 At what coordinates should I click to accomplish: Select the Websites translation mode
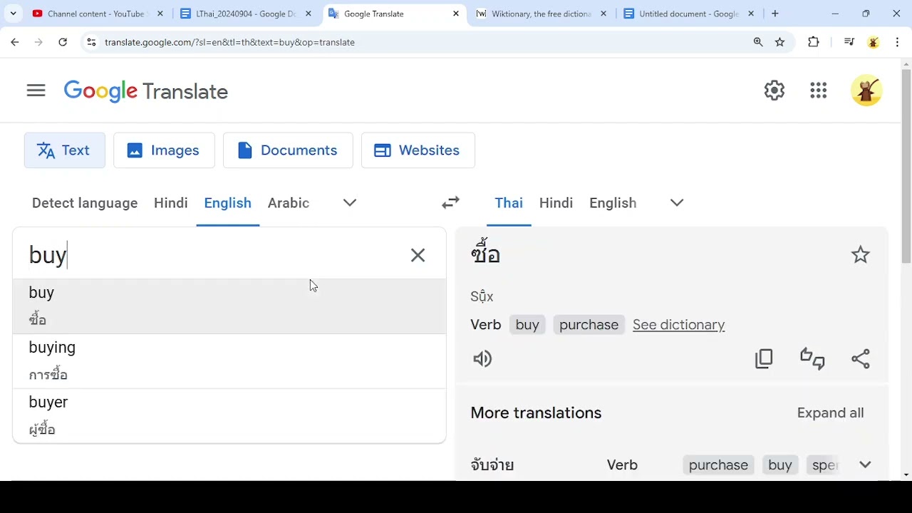click(418, 150)
